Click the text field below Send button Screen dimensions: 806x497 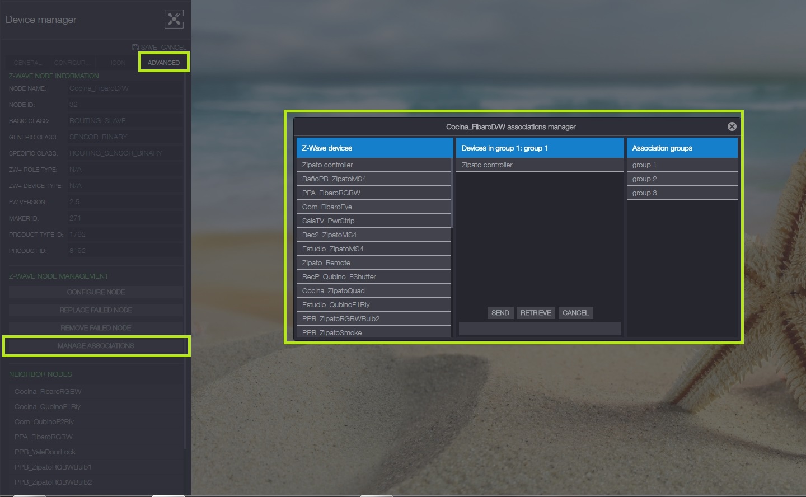coord(540,329)
